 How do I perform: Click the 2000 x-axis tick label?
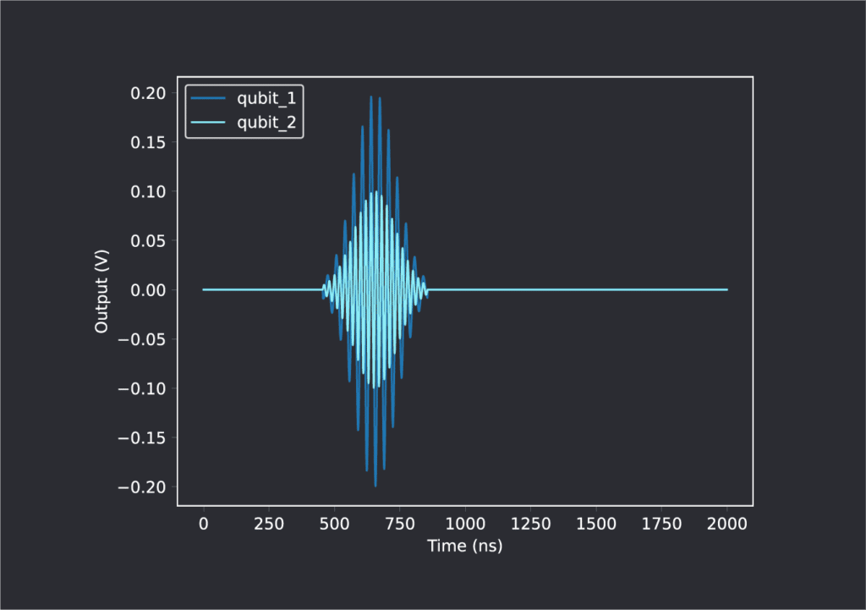click(727, 524)
